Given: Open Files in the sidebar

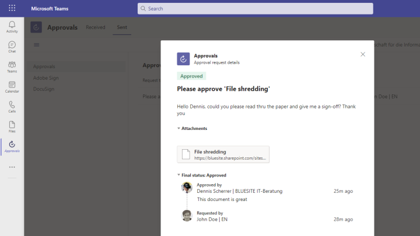Looking at the screenshot, I should pyautogui.click(x=12, y=127).
